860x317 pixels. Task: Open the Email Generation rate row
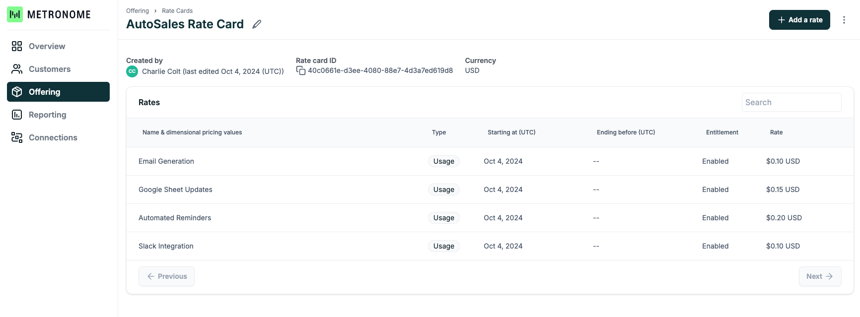pyautogui.click(x=166, y=161)
